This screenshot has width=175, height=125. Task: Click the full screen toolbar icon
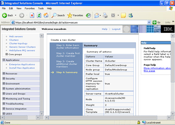coord(113,15)
